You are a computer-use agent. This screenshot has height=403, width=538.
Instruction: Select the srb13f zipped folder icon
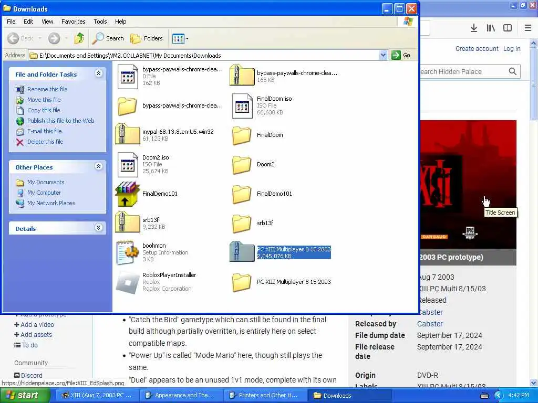pos(128,222)
